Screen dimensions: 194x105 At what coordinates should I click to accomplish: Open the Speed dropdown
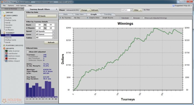point(53,31)
